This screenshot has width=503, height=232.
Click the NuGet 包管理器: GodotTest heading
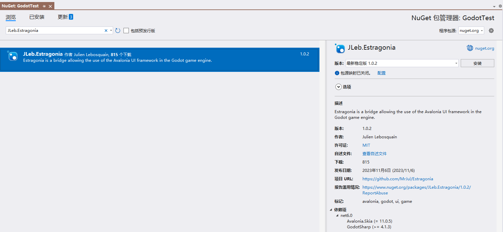453,18
